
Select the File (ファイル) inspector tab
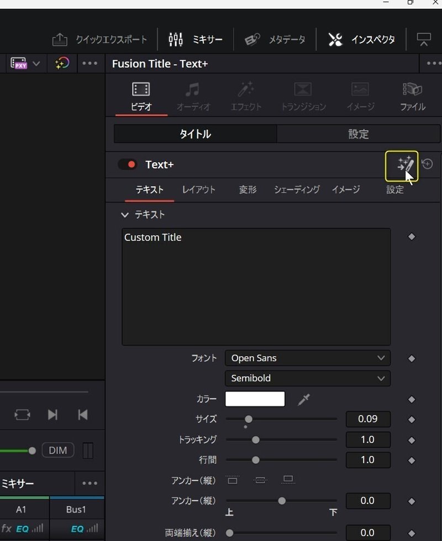413,97
